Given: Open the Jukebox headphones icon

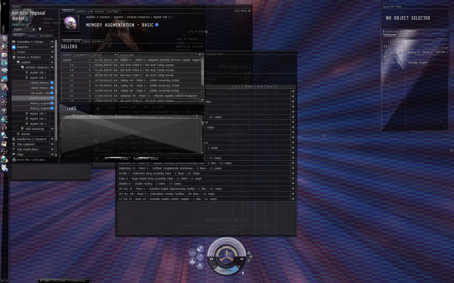Looking at the screenshot, I should 4,151.
